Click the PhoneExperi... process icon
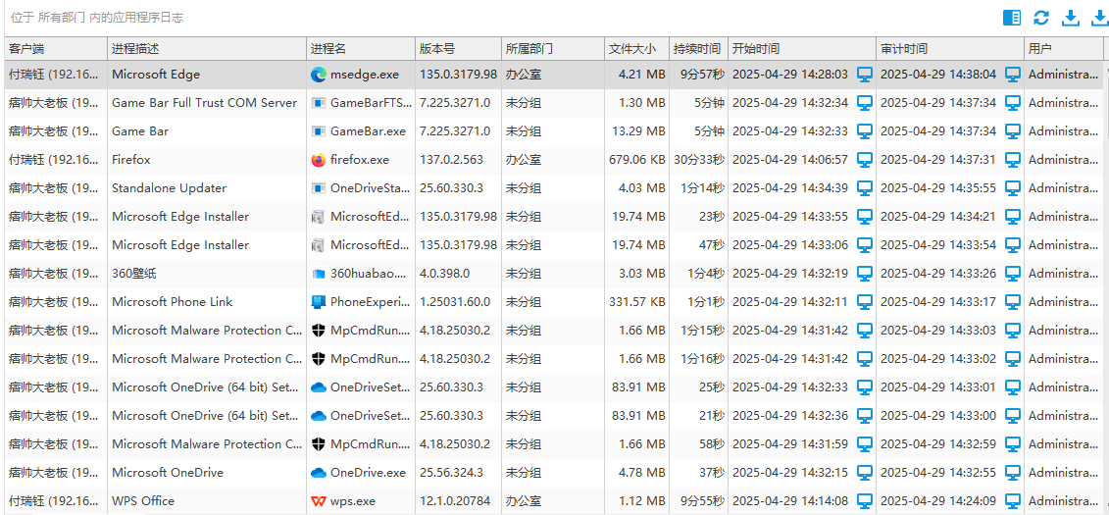The image size is (1109, 515). pyautogui.click(x=319, y=302)
